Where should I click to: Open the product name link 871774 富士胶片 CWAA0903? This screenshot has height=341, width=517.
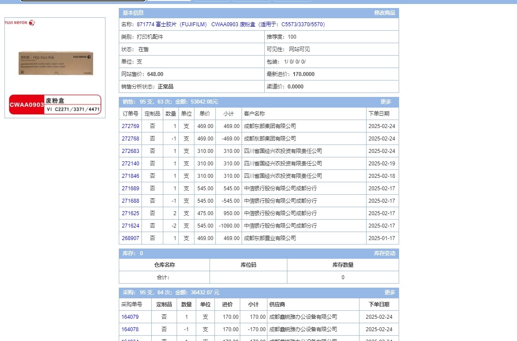coord(231,24)
